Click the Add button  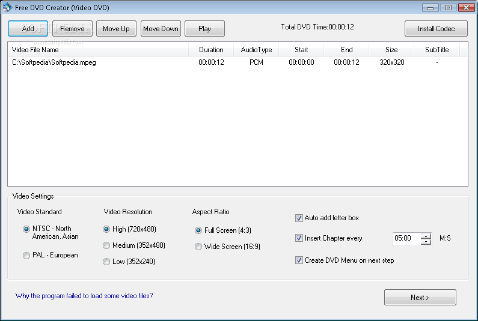click(28, 29)
